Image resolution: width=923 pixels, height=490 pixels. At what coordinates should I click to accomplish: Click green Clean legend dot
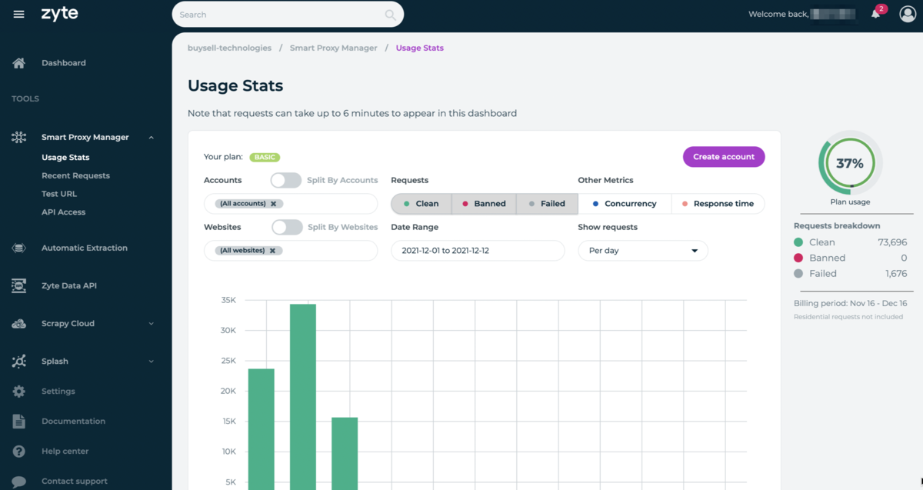tap(798, 242)
